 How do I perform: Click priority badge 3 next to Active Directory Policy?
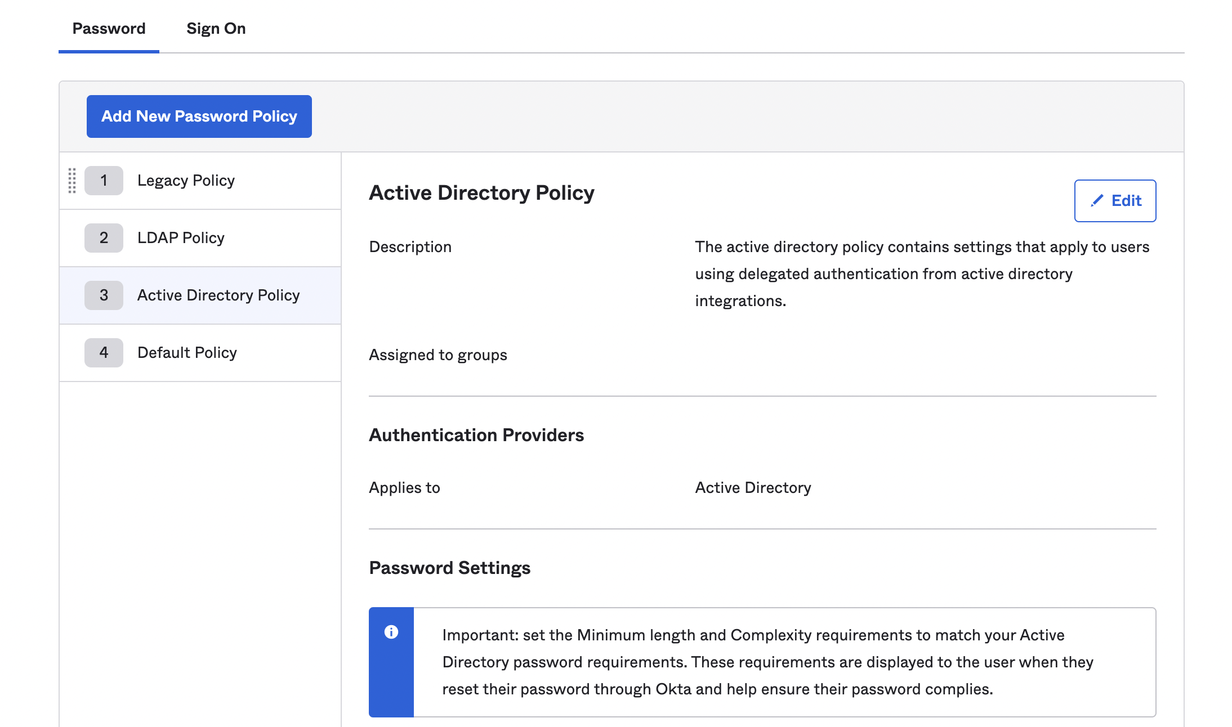coord(104,295)
